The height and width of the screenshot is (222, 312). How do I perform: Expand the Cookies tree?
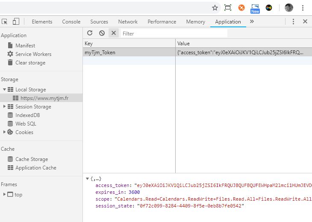coord(4,132)
